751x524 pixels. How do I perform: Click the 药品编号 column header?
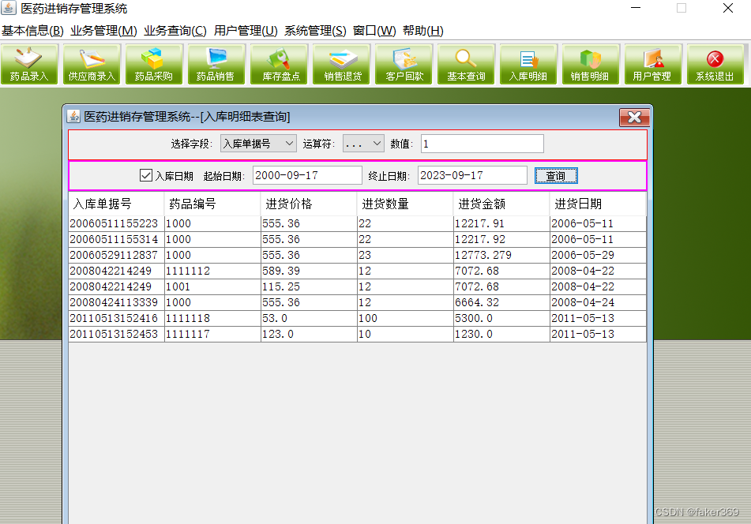pos(212,204)
